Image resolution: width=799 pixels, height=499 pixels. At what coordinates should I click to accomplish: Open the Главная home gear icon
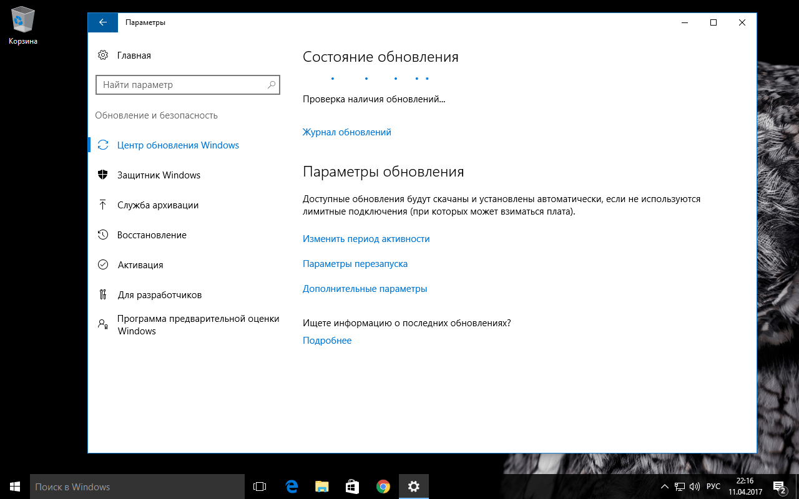103,56
